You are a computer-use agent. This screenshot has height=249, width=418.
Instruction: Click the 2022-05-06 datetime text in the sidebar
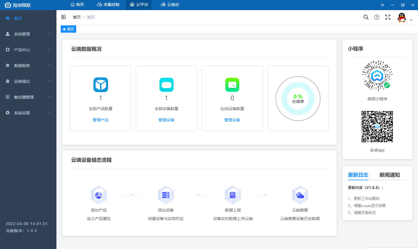point(27,224)
